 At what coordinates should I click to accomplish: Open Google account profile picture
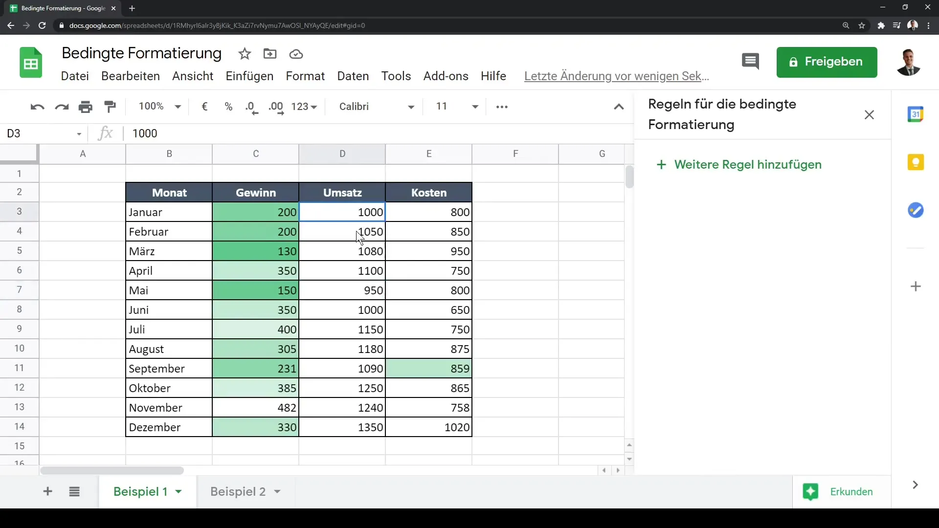click(909, 62)
